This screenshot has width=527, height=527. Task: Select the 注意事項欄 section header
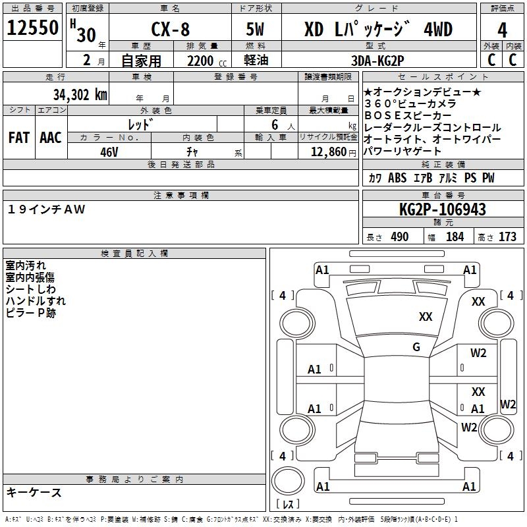pos(181,195)
